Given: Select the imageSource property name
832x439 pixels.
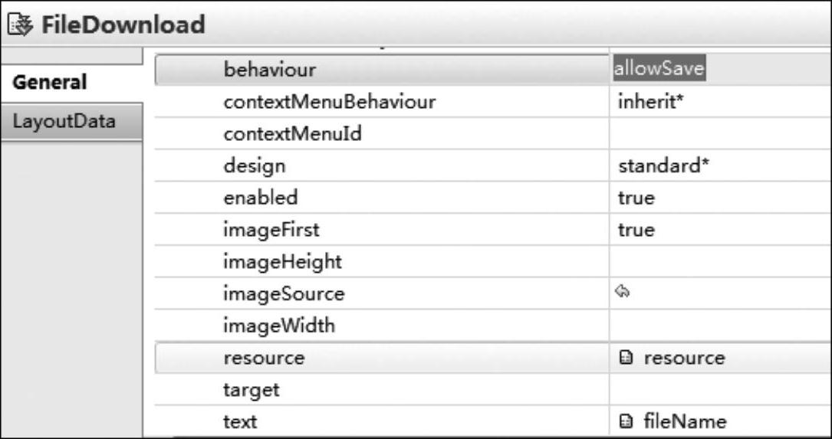Looking at the screenshot, I should click(x=284, y=293).
